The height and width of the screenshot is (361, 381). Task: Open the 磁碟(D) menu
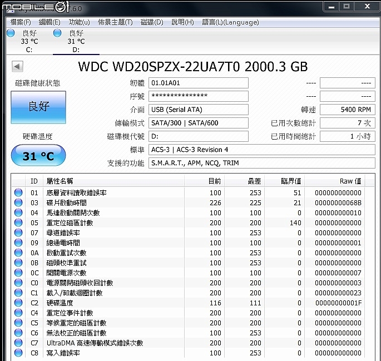click(152, 22)
